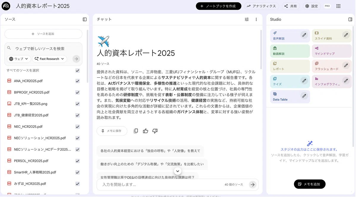Viewport: 356px width, 197px height.
Task: Open the Fast Research mode dropdown
Action: [49, 59]
